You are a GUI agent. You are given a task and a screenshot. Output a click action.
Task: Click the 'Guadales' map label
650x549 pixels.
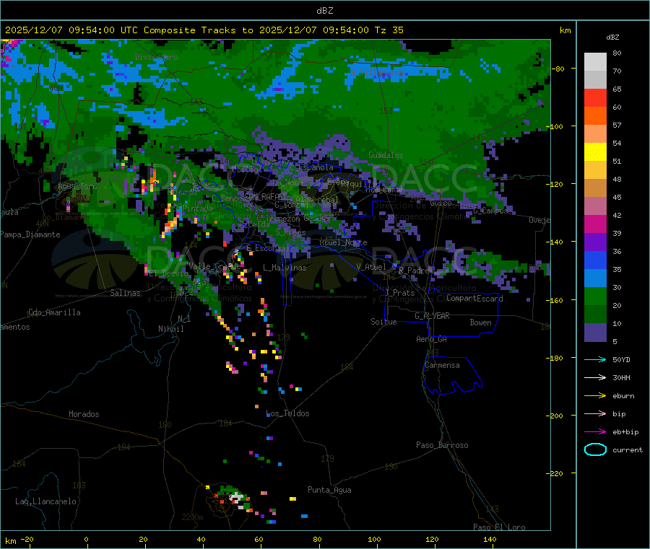coord(386,155)
